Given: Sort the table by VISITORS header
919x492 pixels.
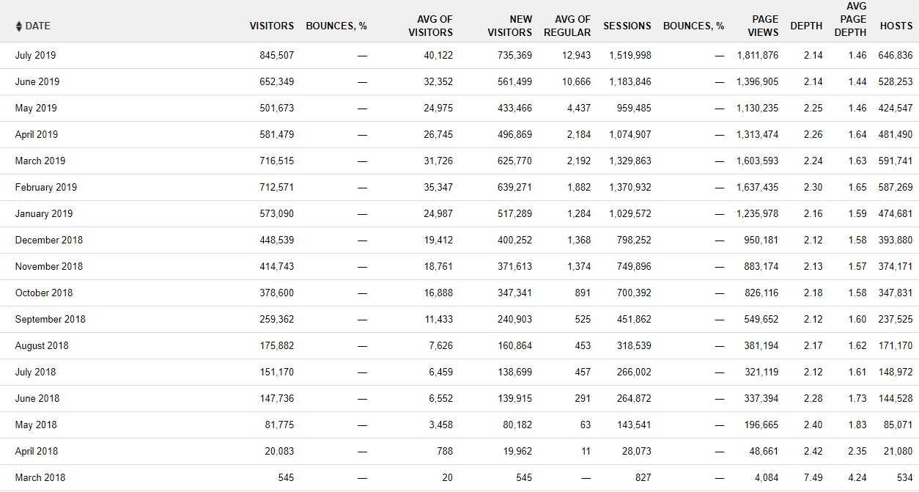Looking at the screenshot, I should pyautogui.click(x=271, y=26).
